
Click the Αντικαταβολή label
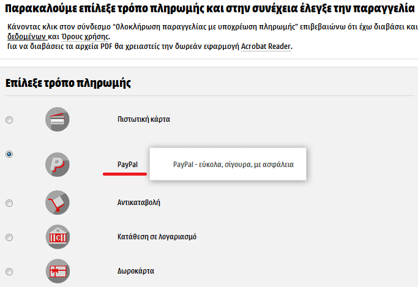[x=139, y=203]
